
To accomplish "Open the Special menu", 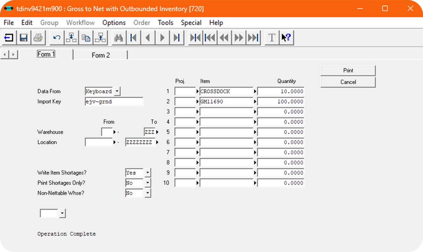I will point(191,23).
